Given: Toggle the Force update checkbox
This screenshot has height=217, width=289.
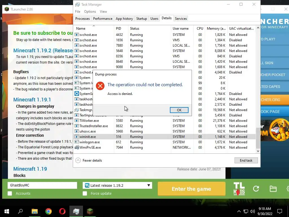Looking at the screenshot, I should [x=85, y=193].
